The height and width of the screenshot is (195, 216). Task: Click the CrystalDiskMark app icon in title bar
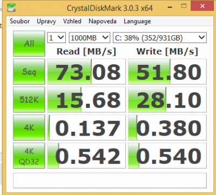(x=11, y=8)
